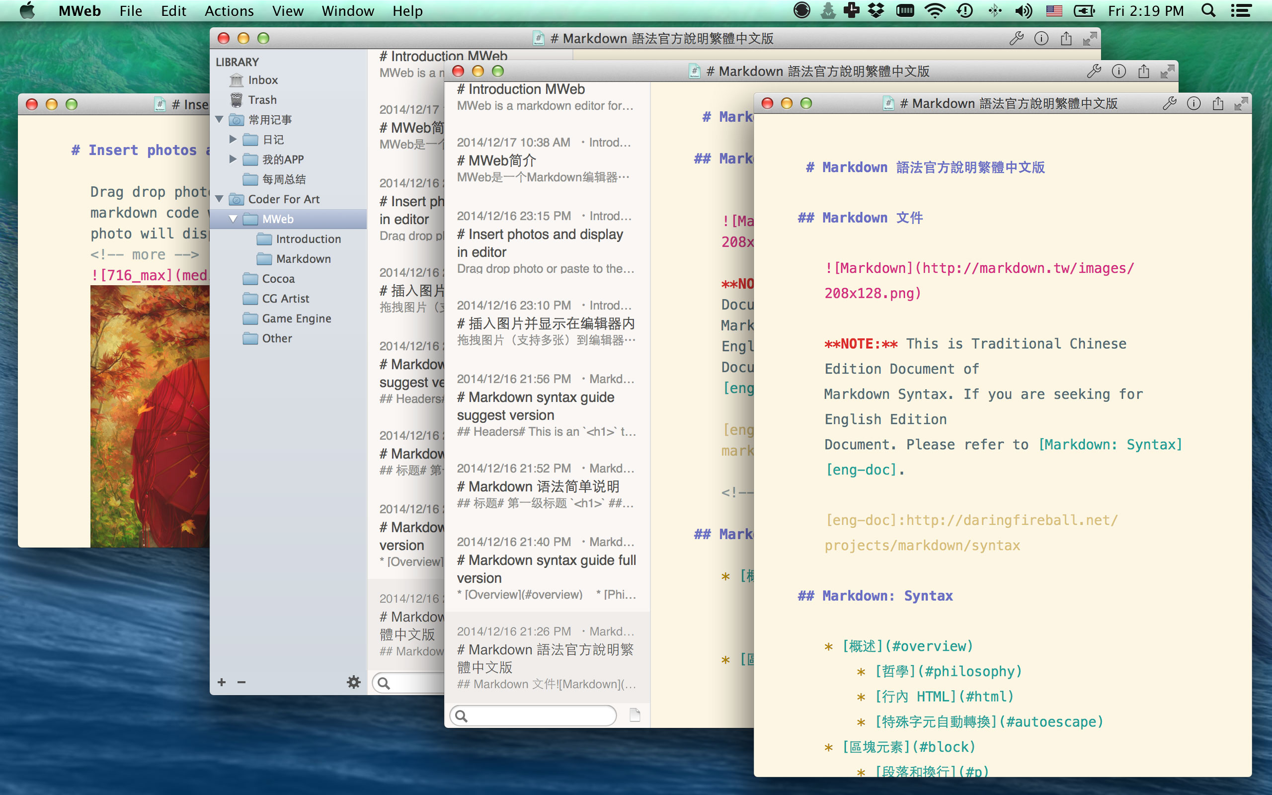Click the plus icon to add category

coord(222,682)
